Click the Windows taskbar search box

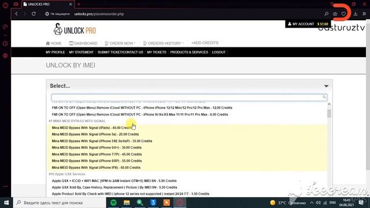click(60, 203)
